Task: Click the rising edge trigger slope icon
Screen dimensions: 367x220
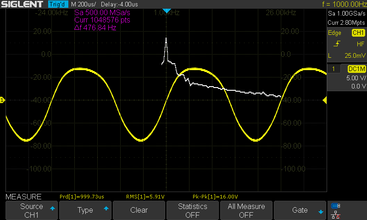Action: pos(337,44)
